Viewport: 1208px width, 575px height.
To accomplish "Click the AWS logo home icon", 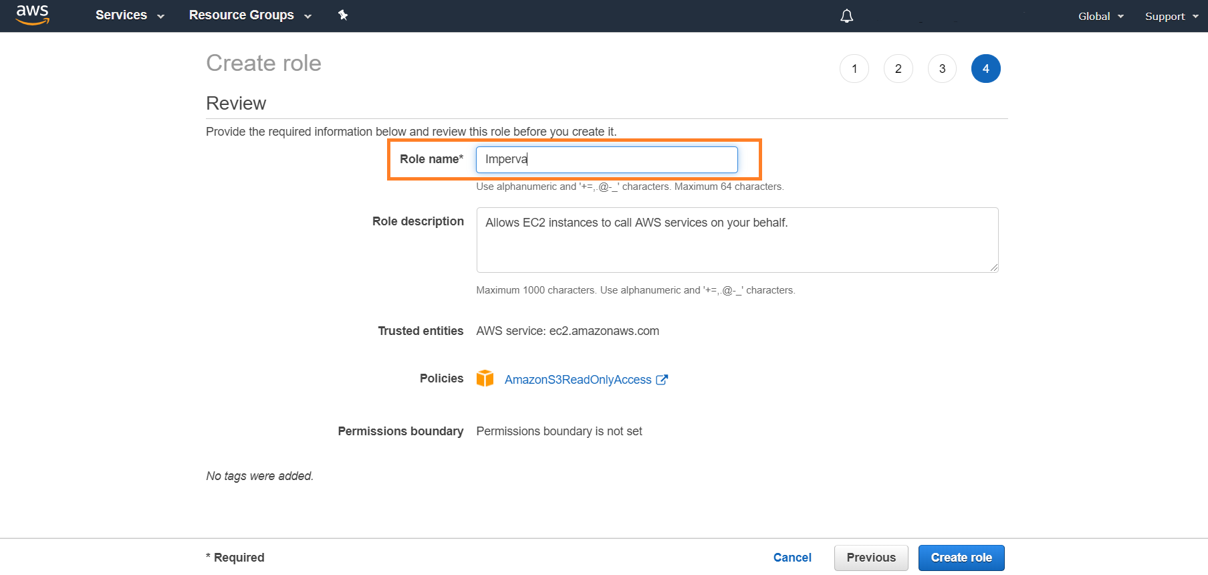I will (32, 15).
